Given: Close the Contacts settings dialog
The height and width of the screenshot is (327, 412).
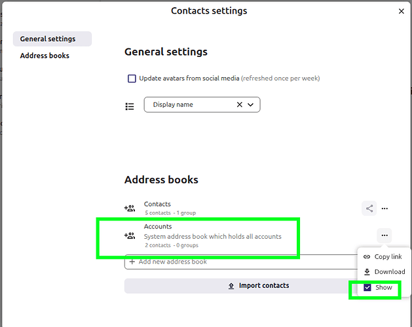Looking at the screenshot, I should point(402,11).
